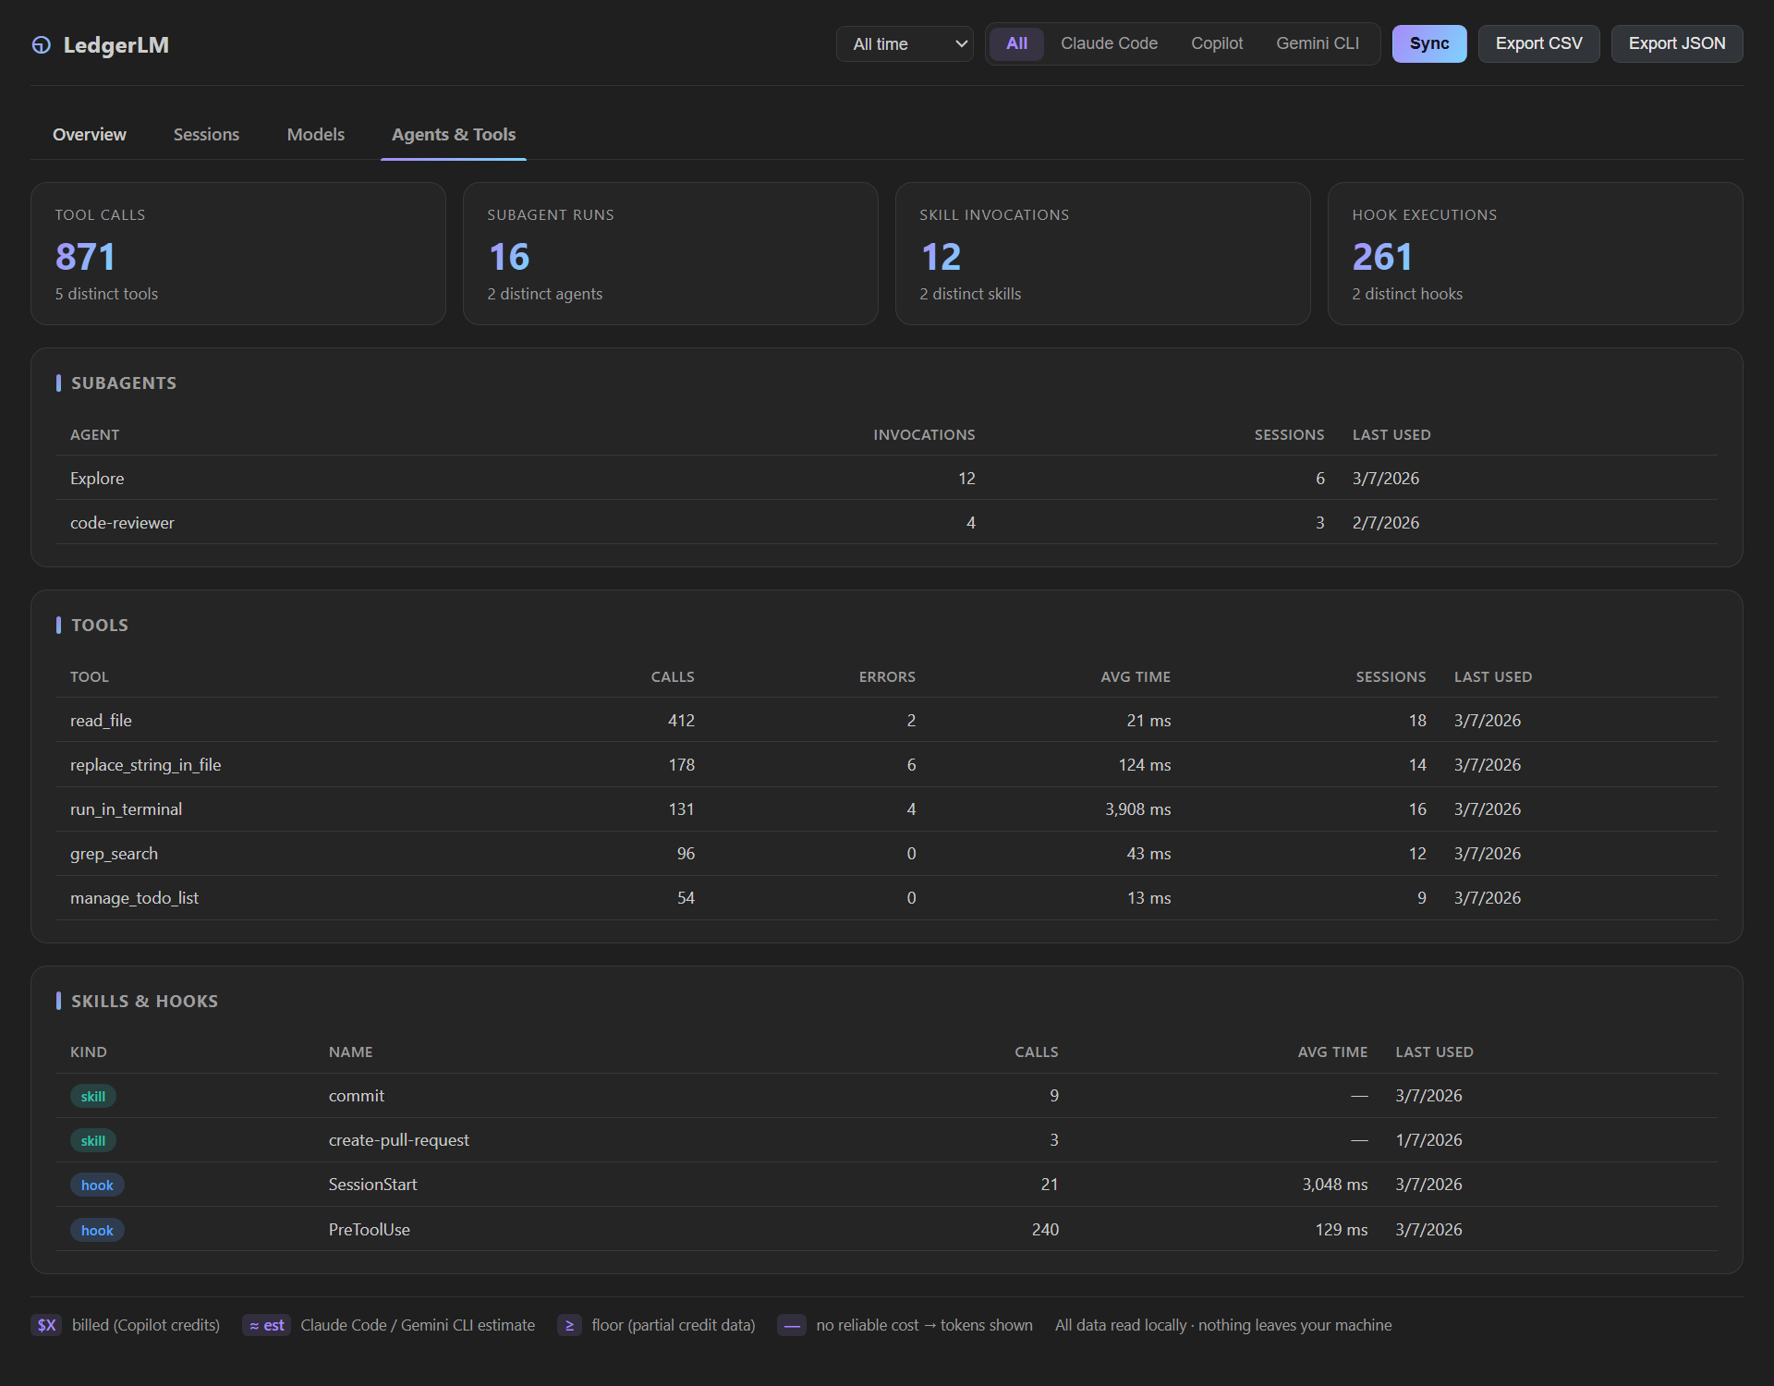
Task: Click Export CSV button
Action: coord(1538,43)
